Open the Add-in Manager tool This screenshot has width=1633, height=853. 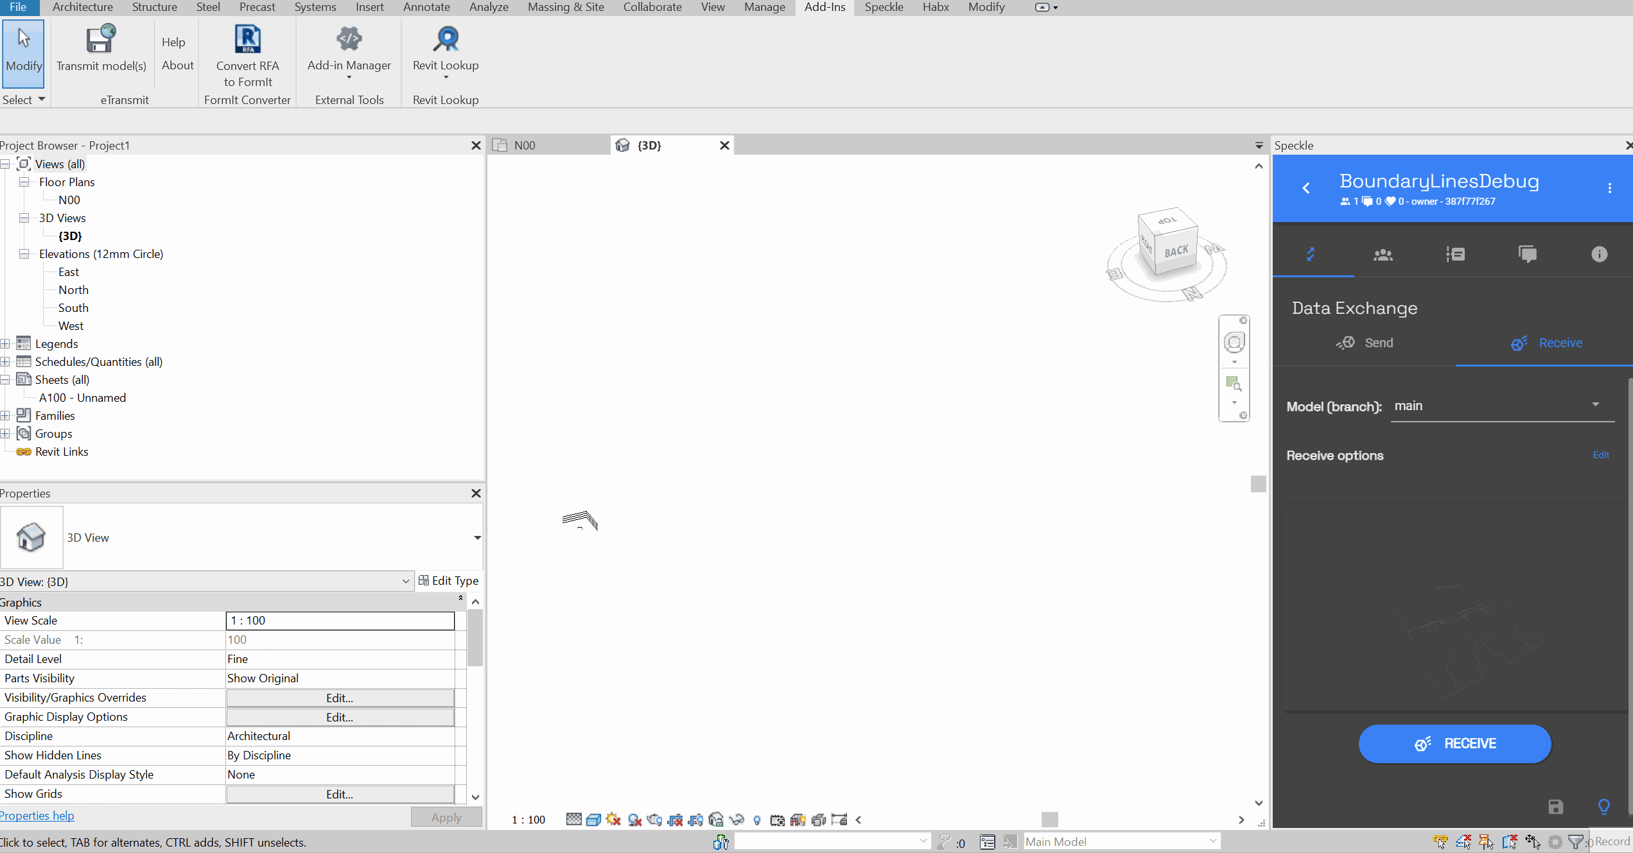click(349, 55)
